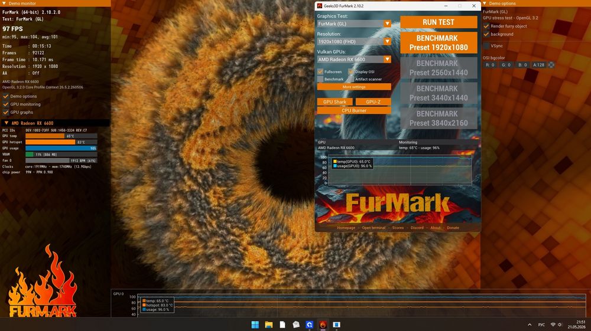
Task: Open the clock showing 21:51
Action: pos(577,325)
